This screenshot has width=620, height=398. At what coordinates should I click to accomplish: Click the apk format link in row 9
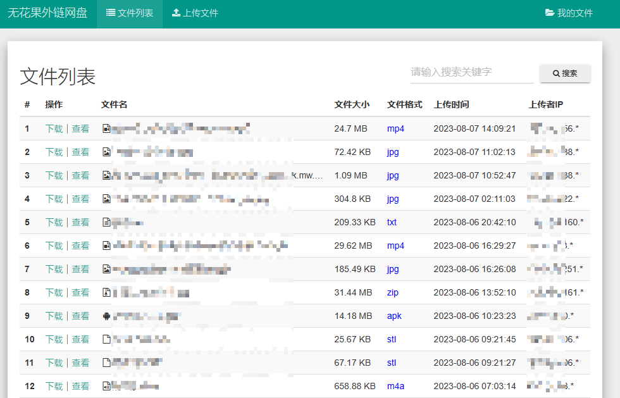point(394,316)
